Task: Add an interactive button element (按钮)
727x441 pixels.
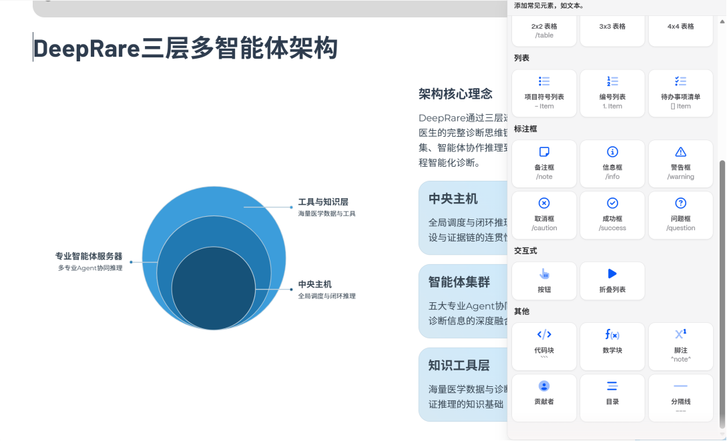Action: [543, 281]
